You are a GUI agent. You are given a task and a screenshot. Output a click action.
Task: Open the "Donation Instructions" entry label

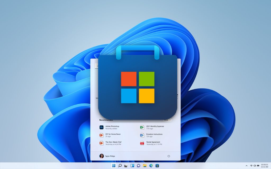[154, 134]
